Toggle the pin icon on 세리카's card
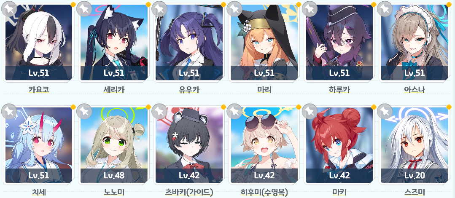Viewport: 455px width, 198px height. pos(84,8)
